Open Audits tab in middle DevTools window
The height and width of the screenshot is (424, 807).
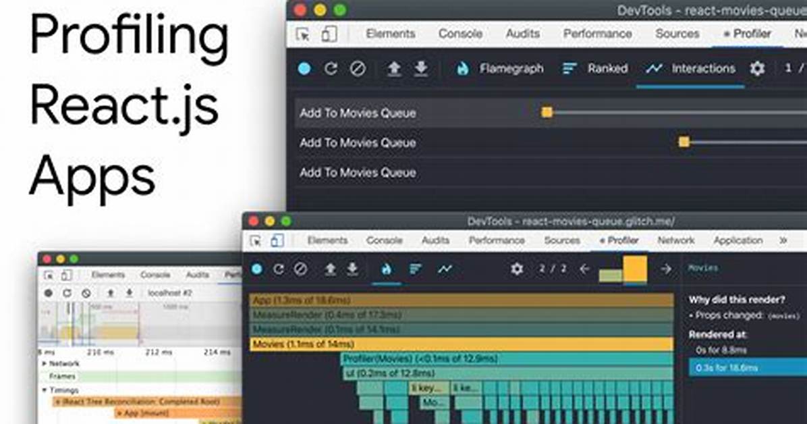point(435,240)
